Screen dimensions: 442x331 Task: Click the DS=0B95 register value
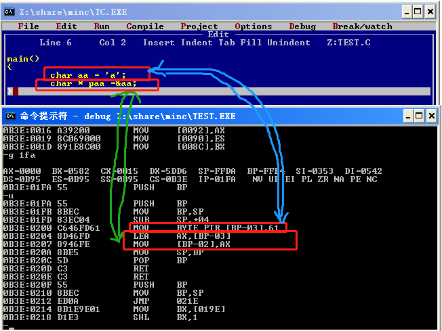(x=22, y=179)
